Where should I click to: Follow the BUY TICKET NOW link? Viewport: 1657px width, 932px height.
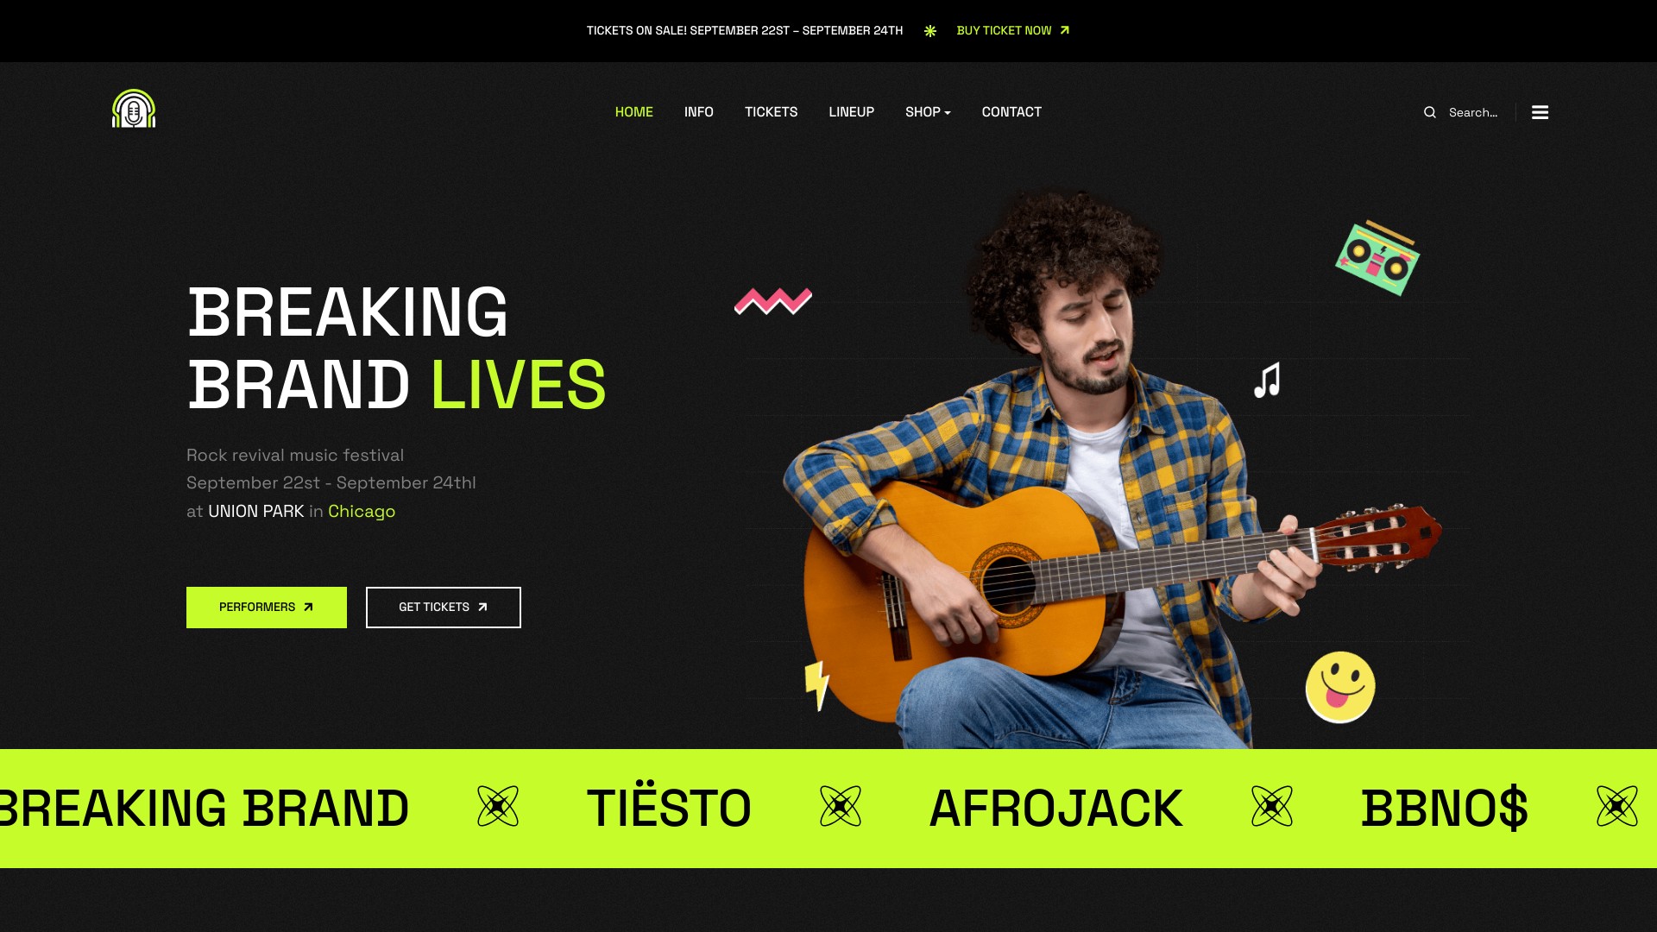pyautogui.click(x=1013, y=31)
